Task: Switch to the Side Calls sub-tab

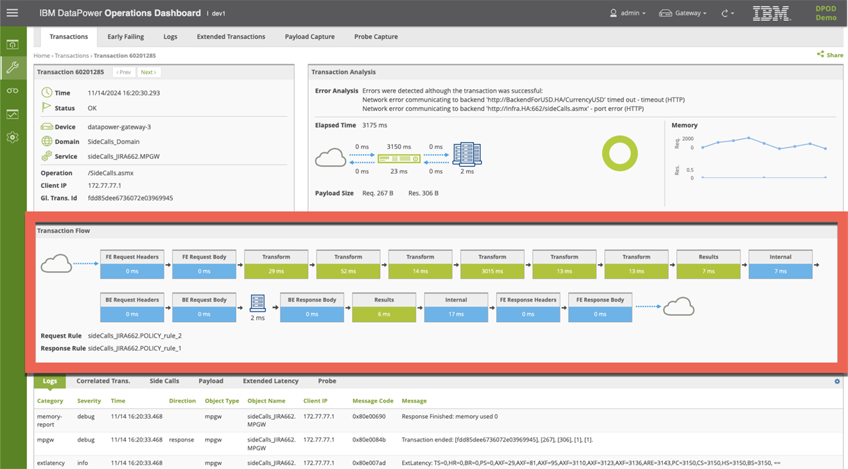Action: click(x=164, y=381)
